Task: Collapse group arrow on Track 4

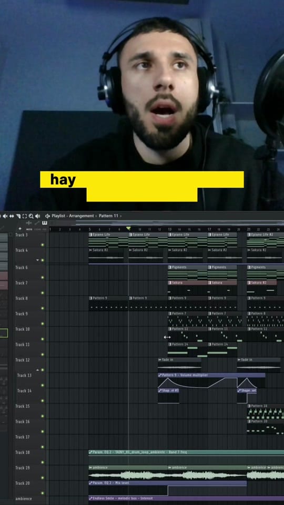Action: [38, 260]
